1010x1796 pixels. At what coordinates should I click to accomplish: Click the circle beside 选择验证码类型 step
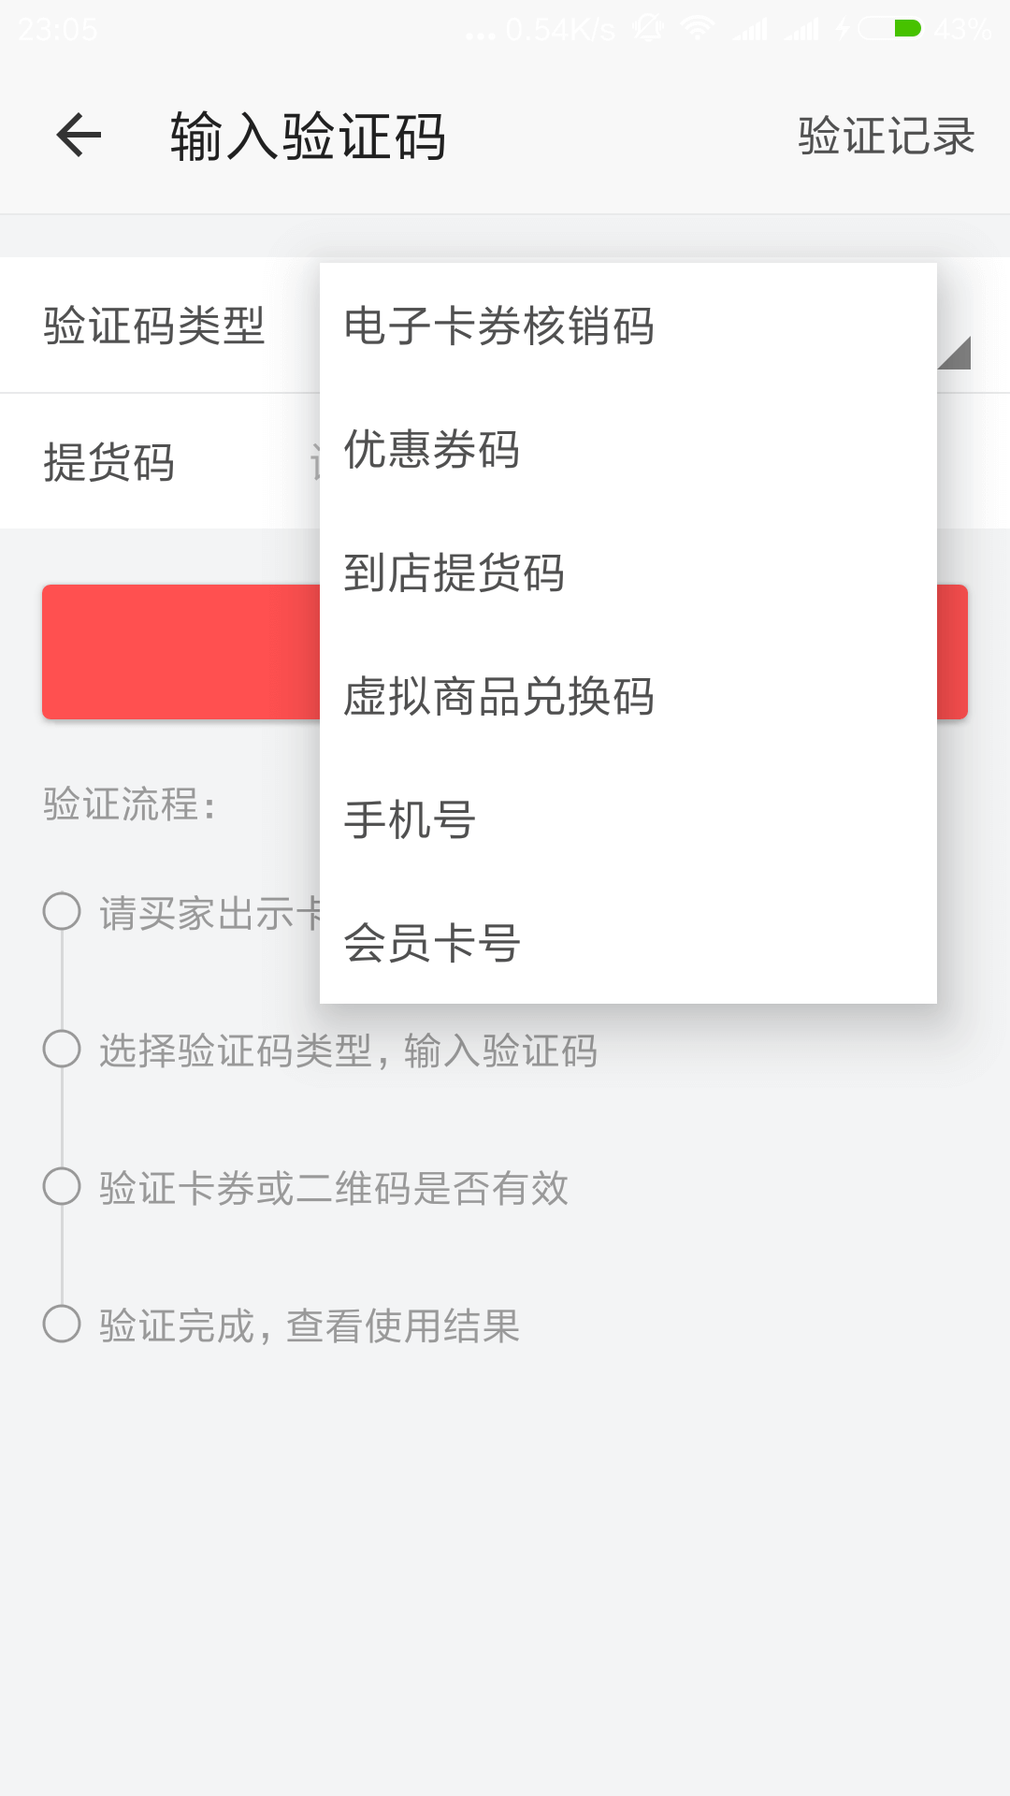point(62,1049)
